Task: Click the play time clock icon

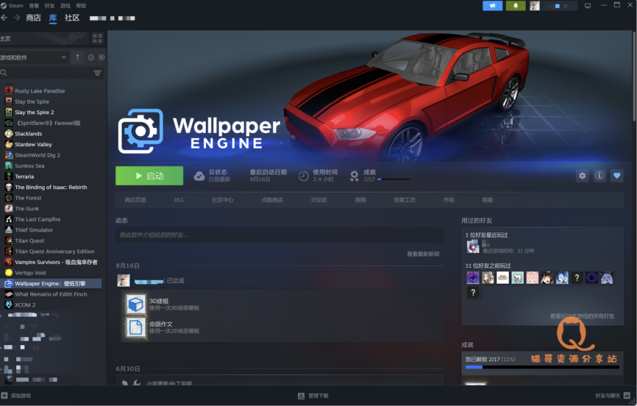Action: point(304,176)
